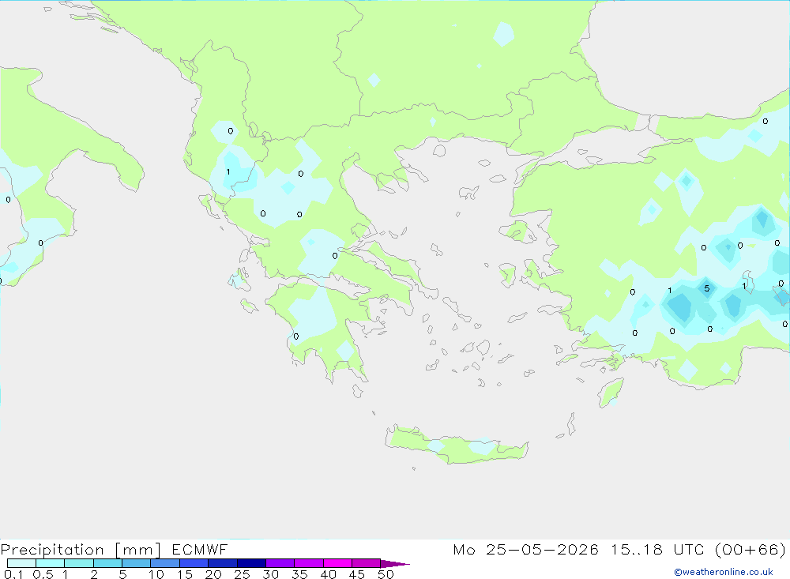Click the 'Mo' weekday label
The image size is (790, 579).
(464, 549)
